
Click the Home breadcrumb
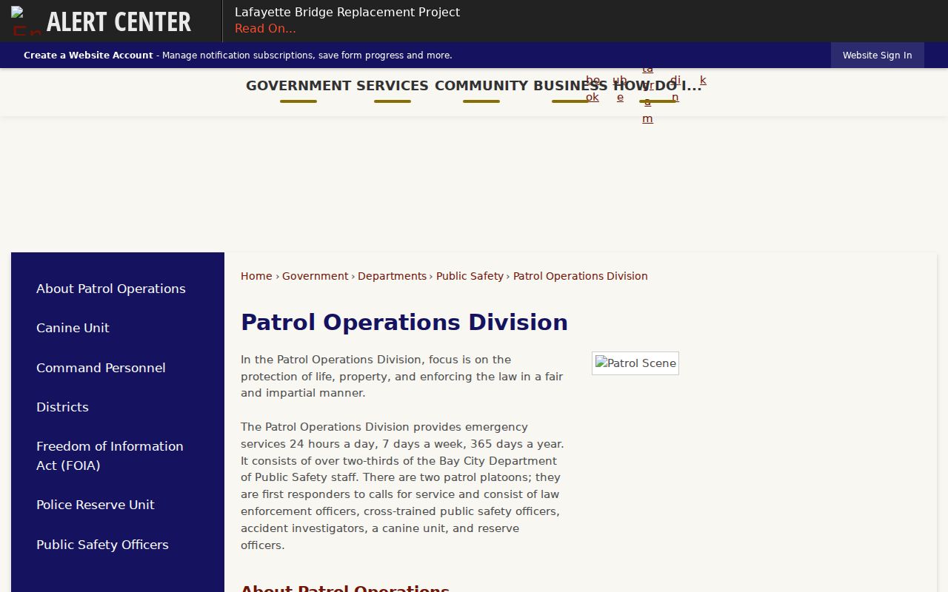pos(256,276)
